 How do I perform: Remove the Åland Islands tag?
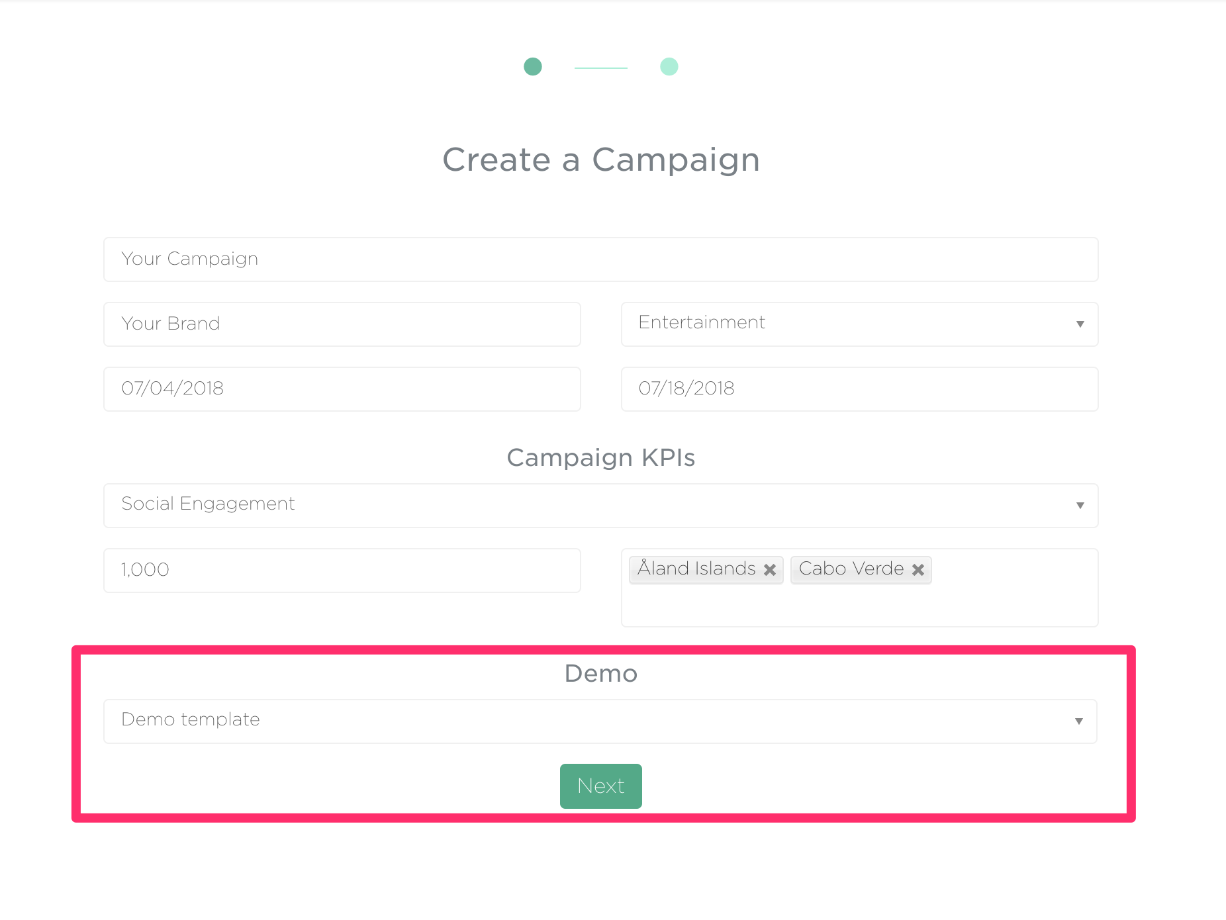point(770,570)
